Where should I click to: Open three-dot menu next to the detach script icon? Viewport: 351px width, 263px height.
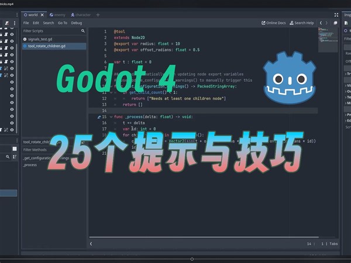click(15, 23)
